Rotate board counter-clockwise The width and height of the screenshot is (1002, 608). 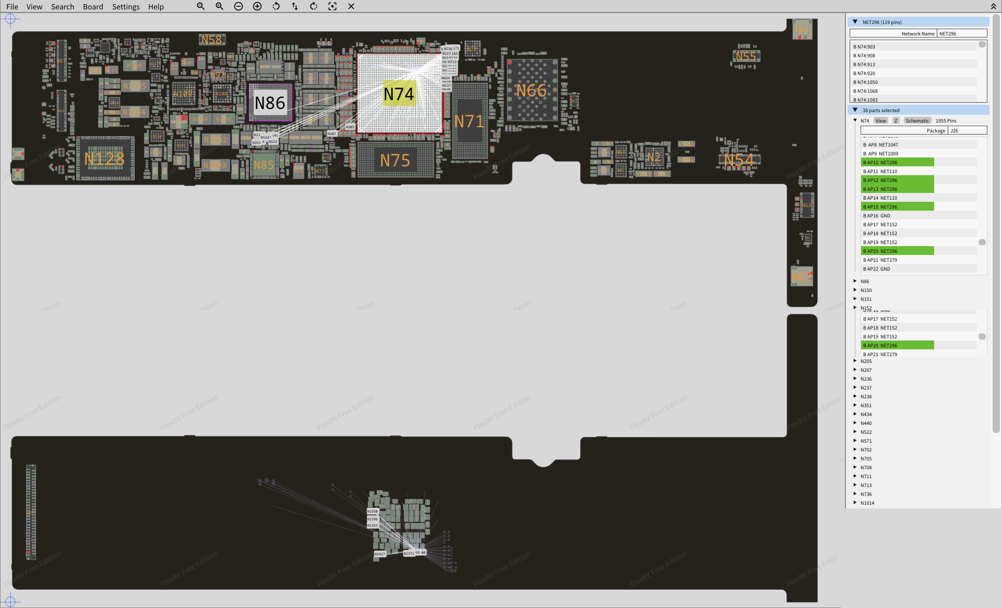(276, 6)
